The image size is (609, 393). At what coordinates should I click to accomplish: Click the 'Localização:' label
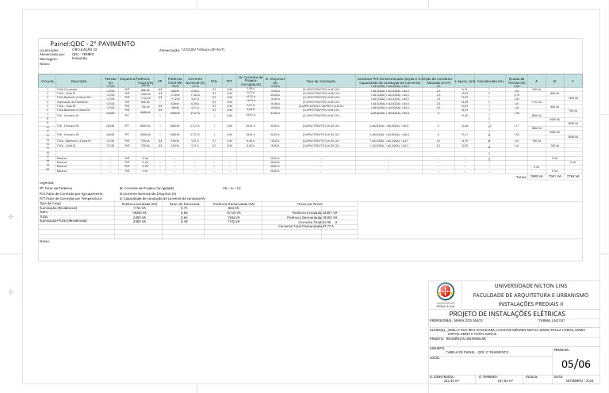pyautogui.click(x=49, y=51)
